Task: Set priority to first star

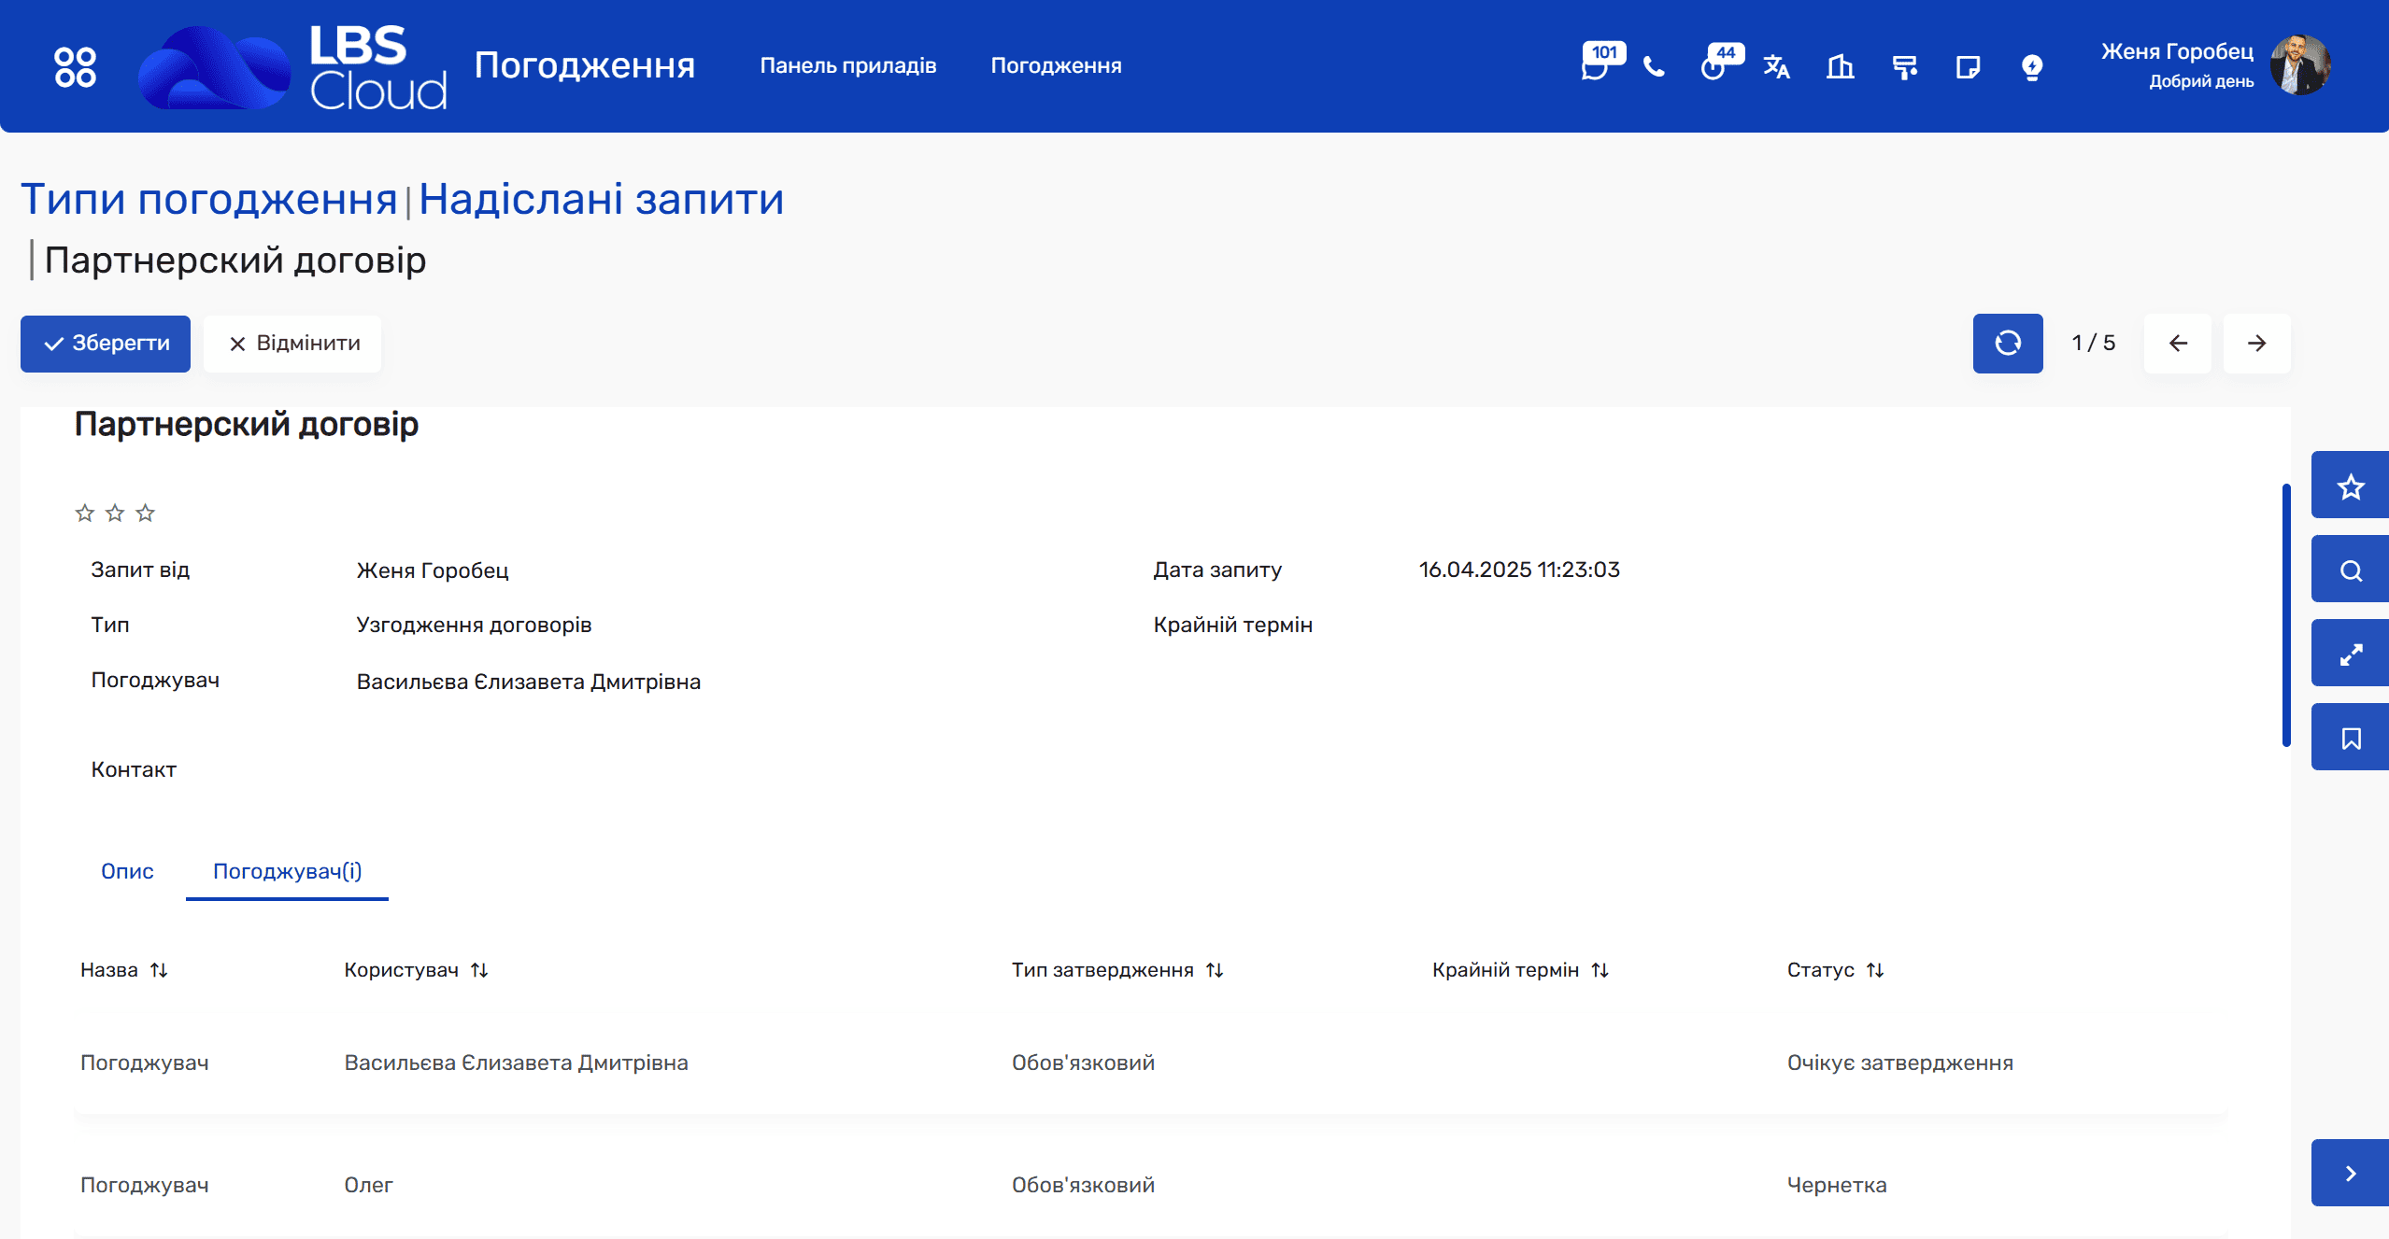Action: click(x=85, y=513)
